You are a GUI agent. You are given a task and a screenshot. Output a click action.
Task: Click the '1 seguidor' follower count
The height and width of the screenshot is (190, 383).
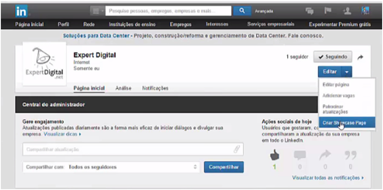(x=297, y=57)
